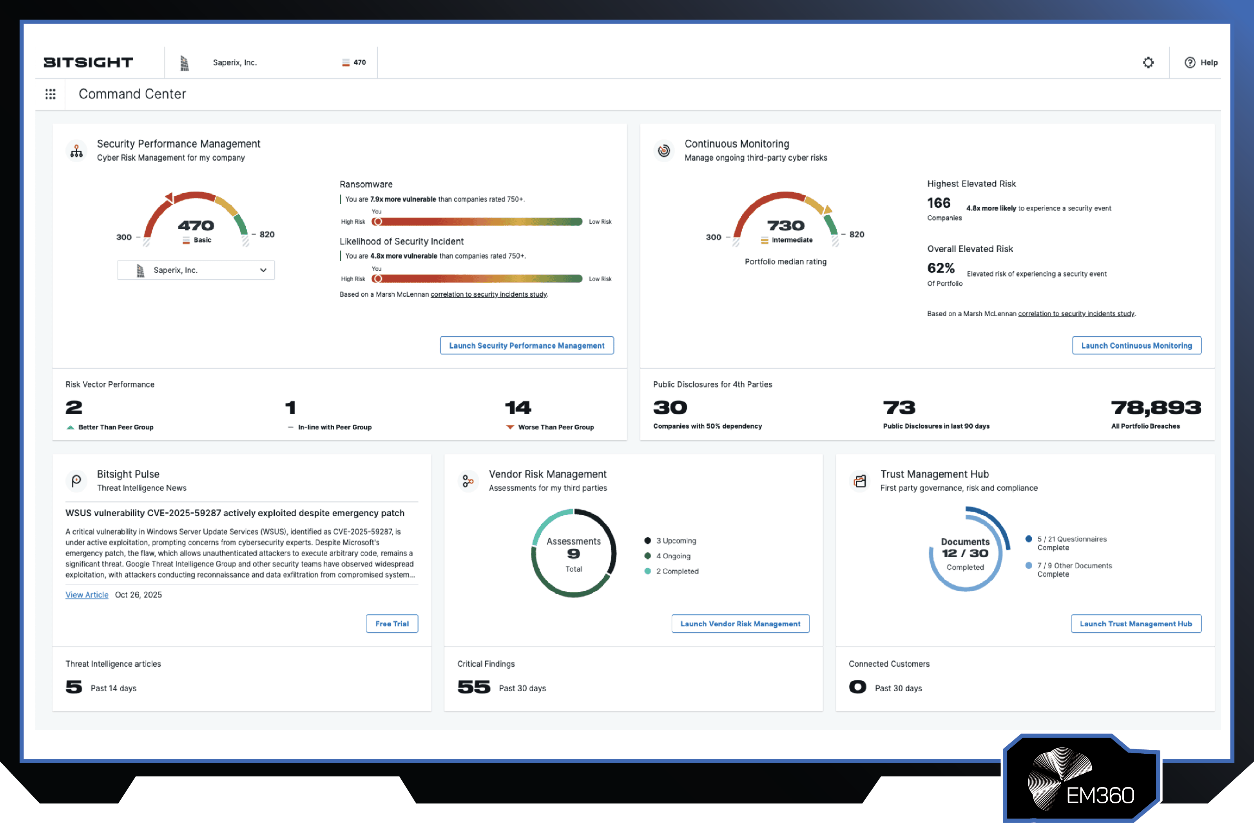The width and height of the screenshot is (1254, 836).
Task: Click the Ransomware risk slider marker
Action: pyautogui.click(x=377, y=221)
